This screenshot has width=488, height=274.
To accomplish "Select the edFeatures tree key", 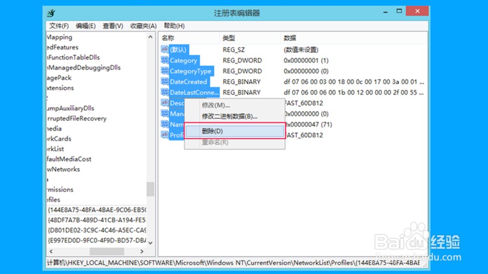I will point(62,47).
